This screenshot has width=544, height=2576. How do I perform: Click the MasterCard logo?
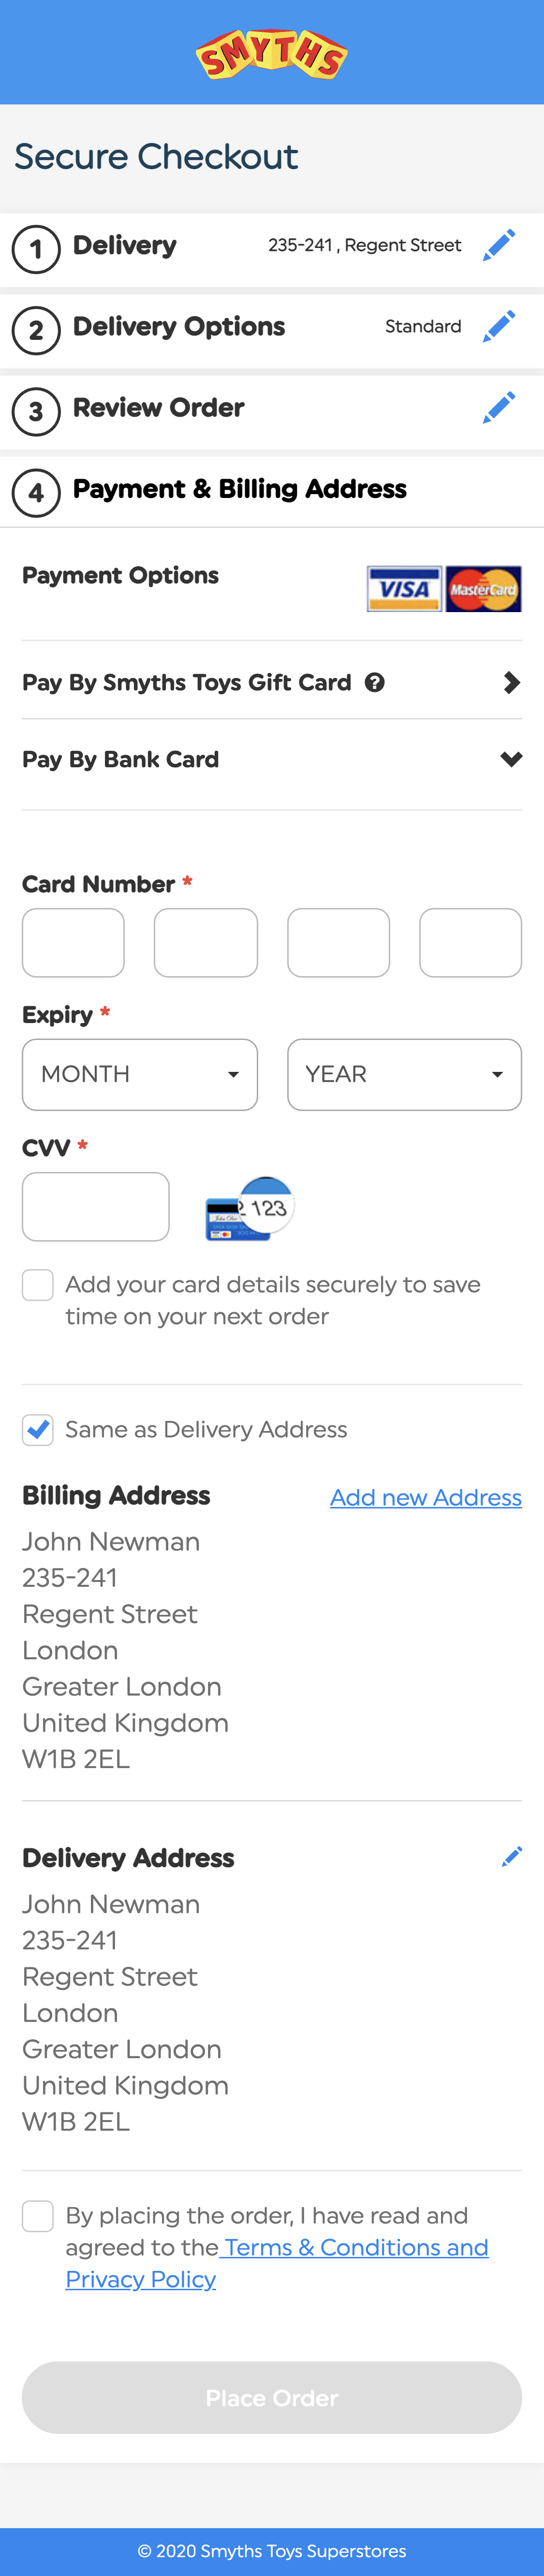[x=483, y=589]
